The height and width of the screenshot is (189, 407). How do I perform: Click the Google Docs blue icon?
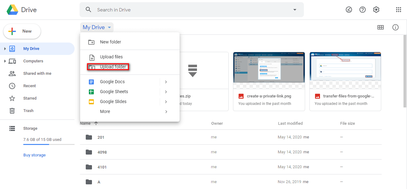coord(91,82)
